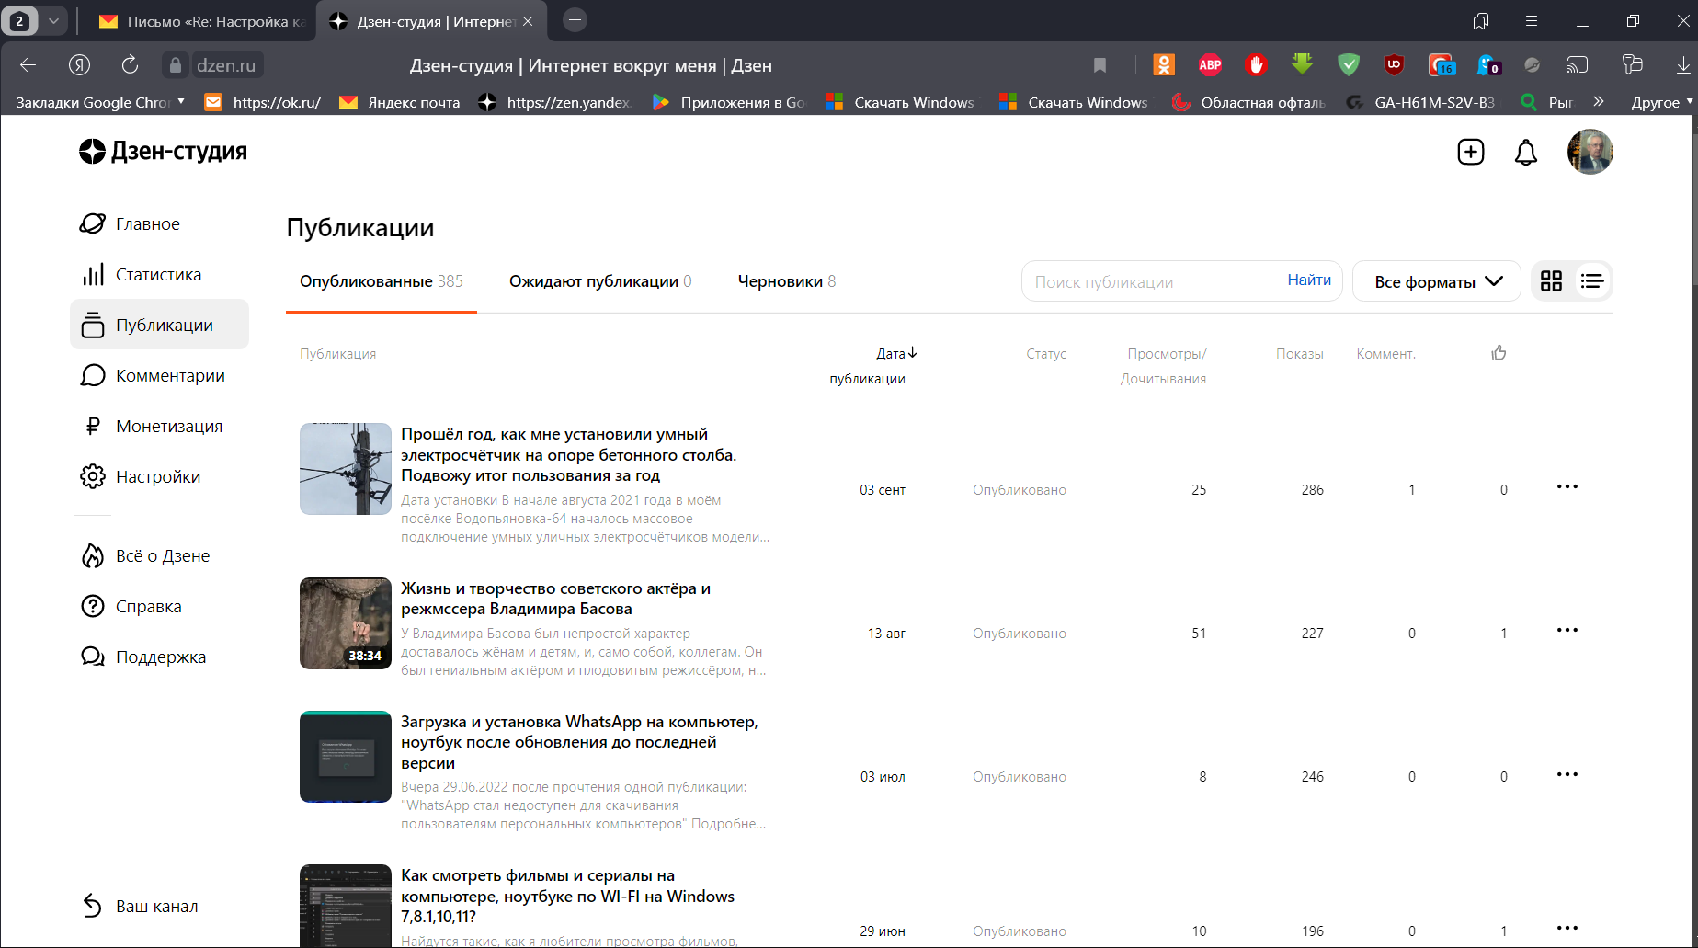
Task: Open the Настройки section
Action: point(156,476)
